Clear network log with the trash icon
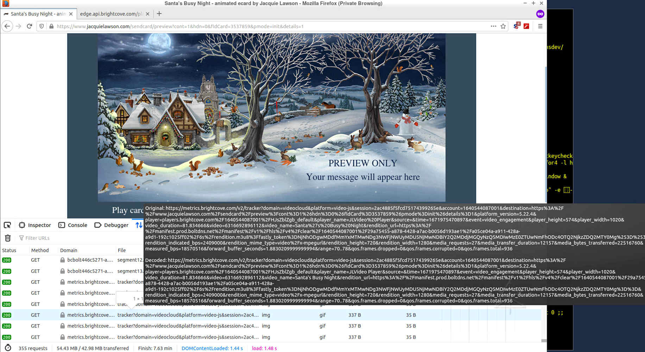The width and height of the screenshot is (645, 352). (x=8, y=238)
